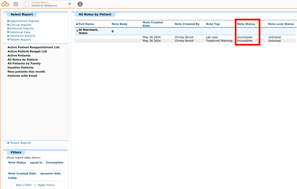
Task: Open All Patients by Family report
Action: pyautogui.click(x=24, y=64)
